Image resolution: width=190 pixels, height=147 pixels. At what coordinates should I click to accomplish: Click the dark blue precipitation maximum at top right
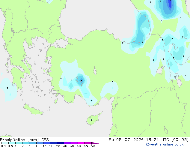(x=170, y=4)
